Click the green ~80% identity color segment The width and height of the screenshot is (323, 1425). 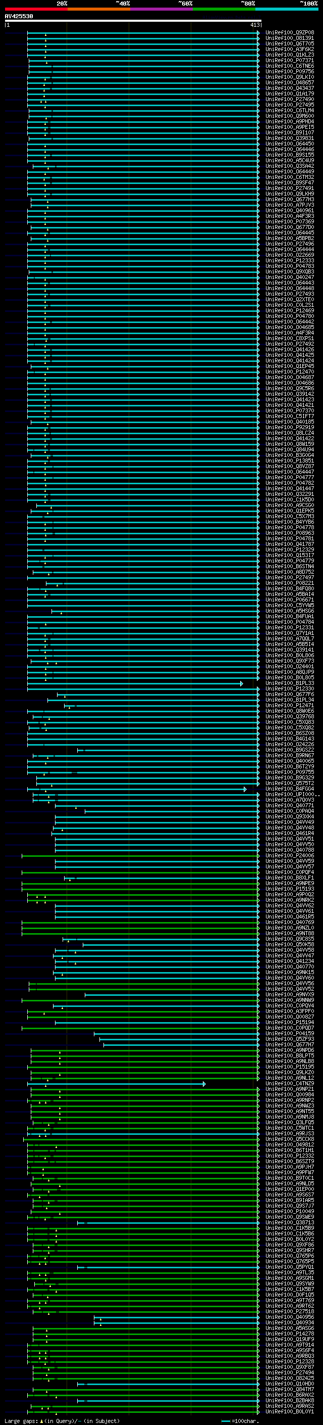(x=224, y=9)
